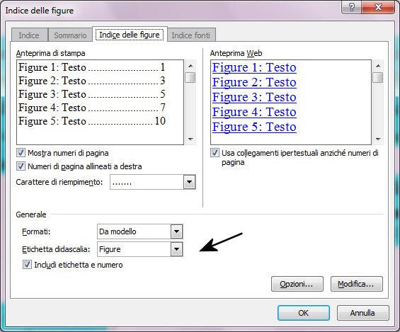Open the Carattere di riempimento dropdown
The height and width of the screenshot is (332, 400).
tap(189, 182)
